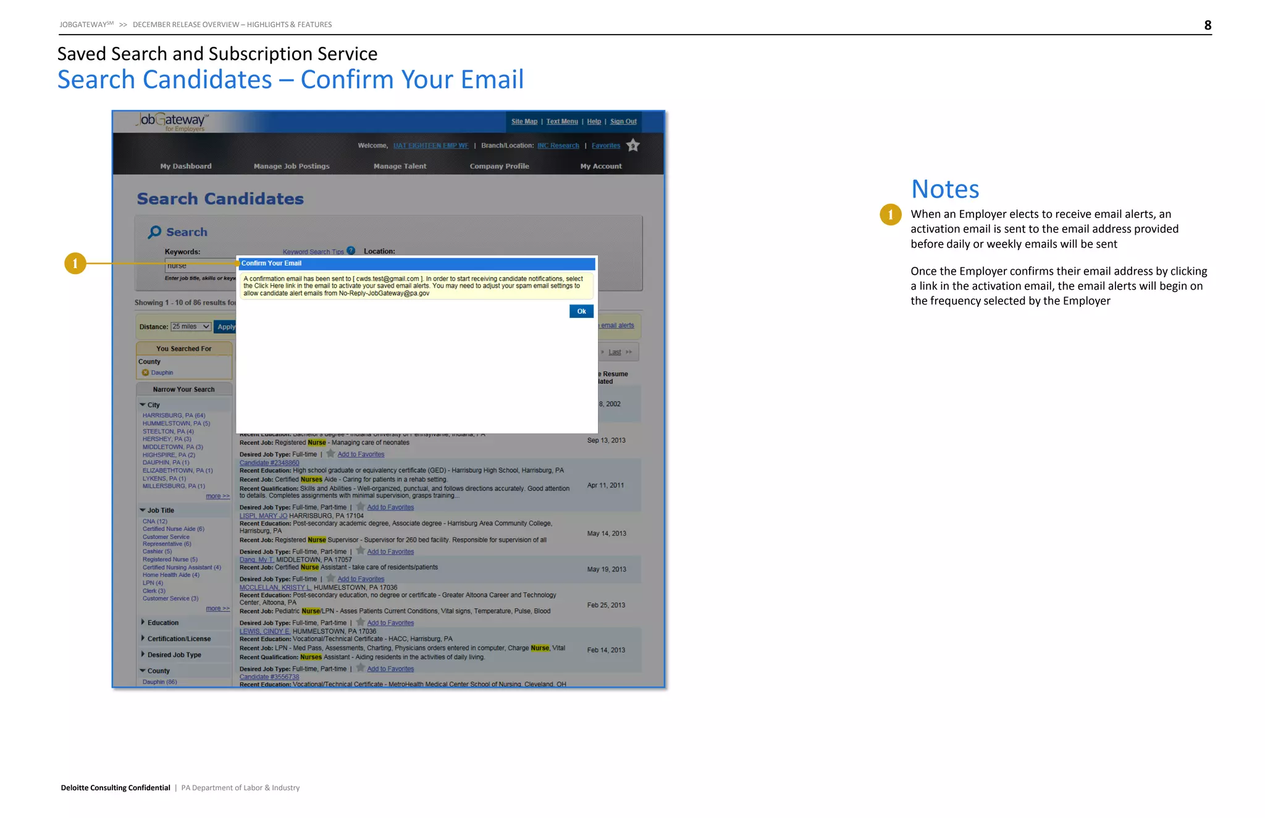Open My Account menu

(601, 166)
